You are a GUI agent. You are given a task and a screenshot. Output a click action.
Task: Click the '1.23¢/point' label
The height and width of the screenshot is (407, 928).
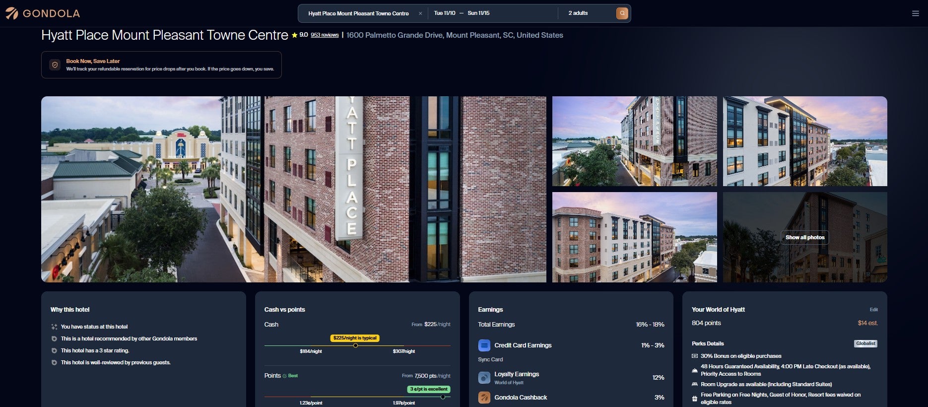311,403
